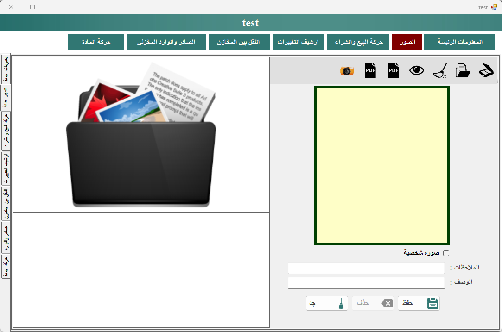Select the الصور tab button
Screen dimensions: 502x332
coord(407,43)
